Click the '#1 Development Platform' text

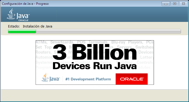pyautogui.click(x=88, y=79)
